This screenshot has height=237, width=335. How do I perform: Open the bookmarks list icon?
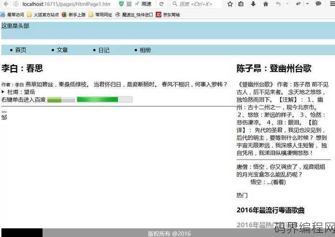(241, 4)
